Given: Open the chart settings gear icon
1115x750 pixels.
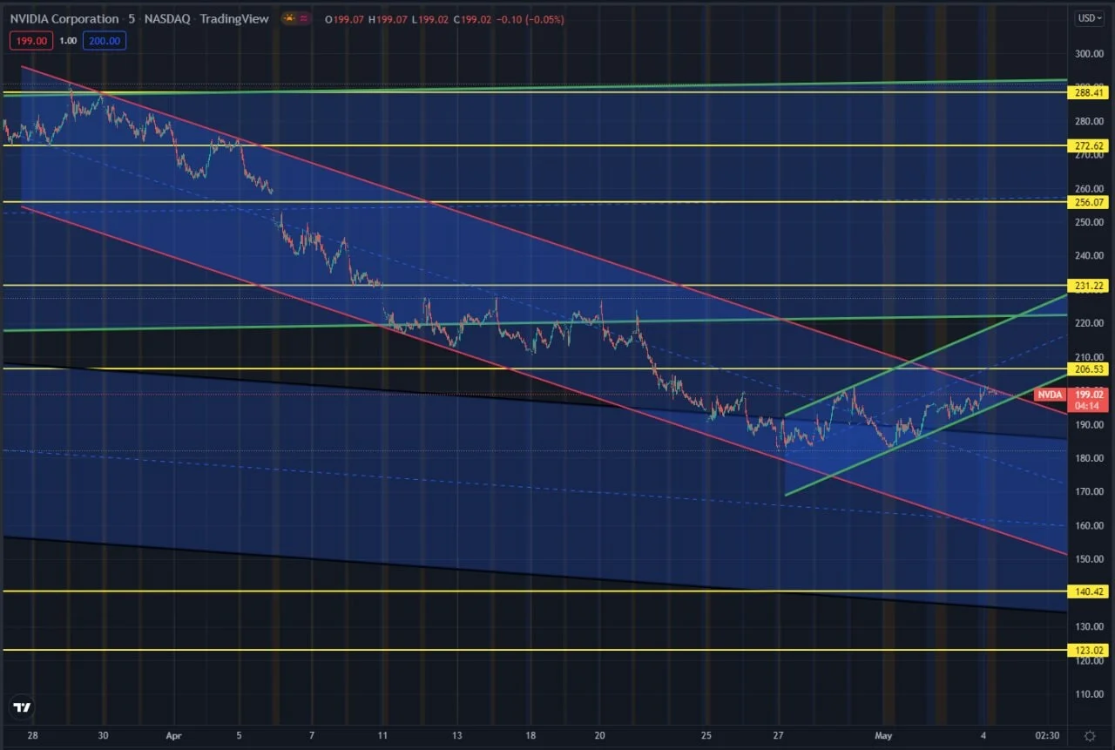Looking at the screenshot, I should click(x=1090, y=735).
